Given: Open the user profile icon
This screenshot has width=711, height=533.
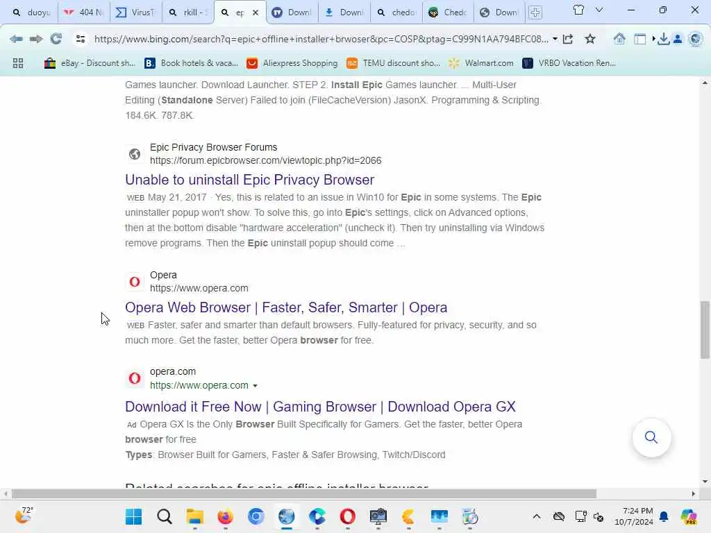Looking at the screenshot, I should tap(678, 40).
